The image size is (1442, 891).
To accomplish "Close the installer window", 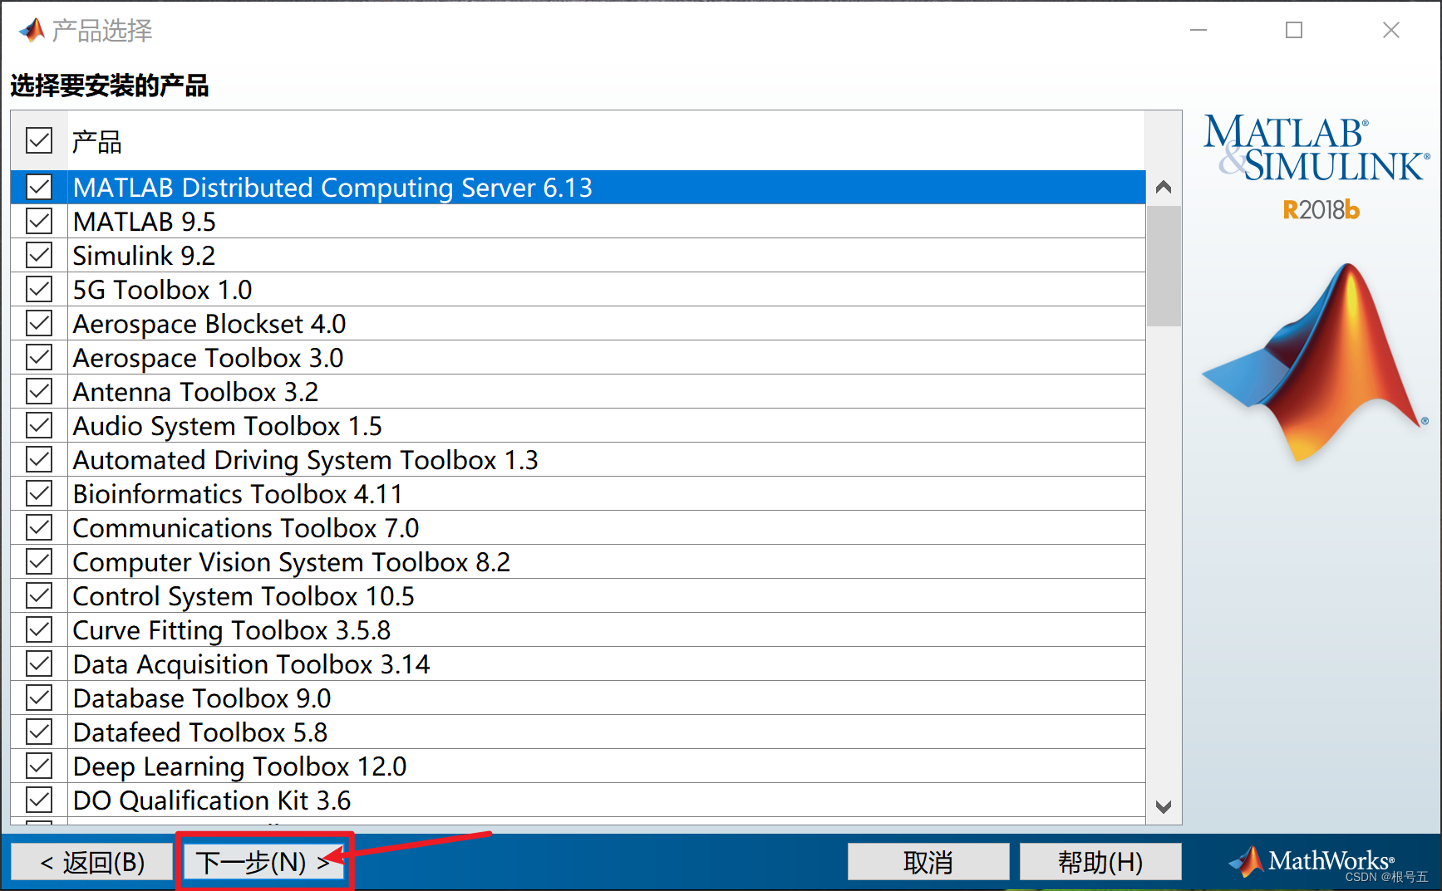I will tap(1390, 31).
